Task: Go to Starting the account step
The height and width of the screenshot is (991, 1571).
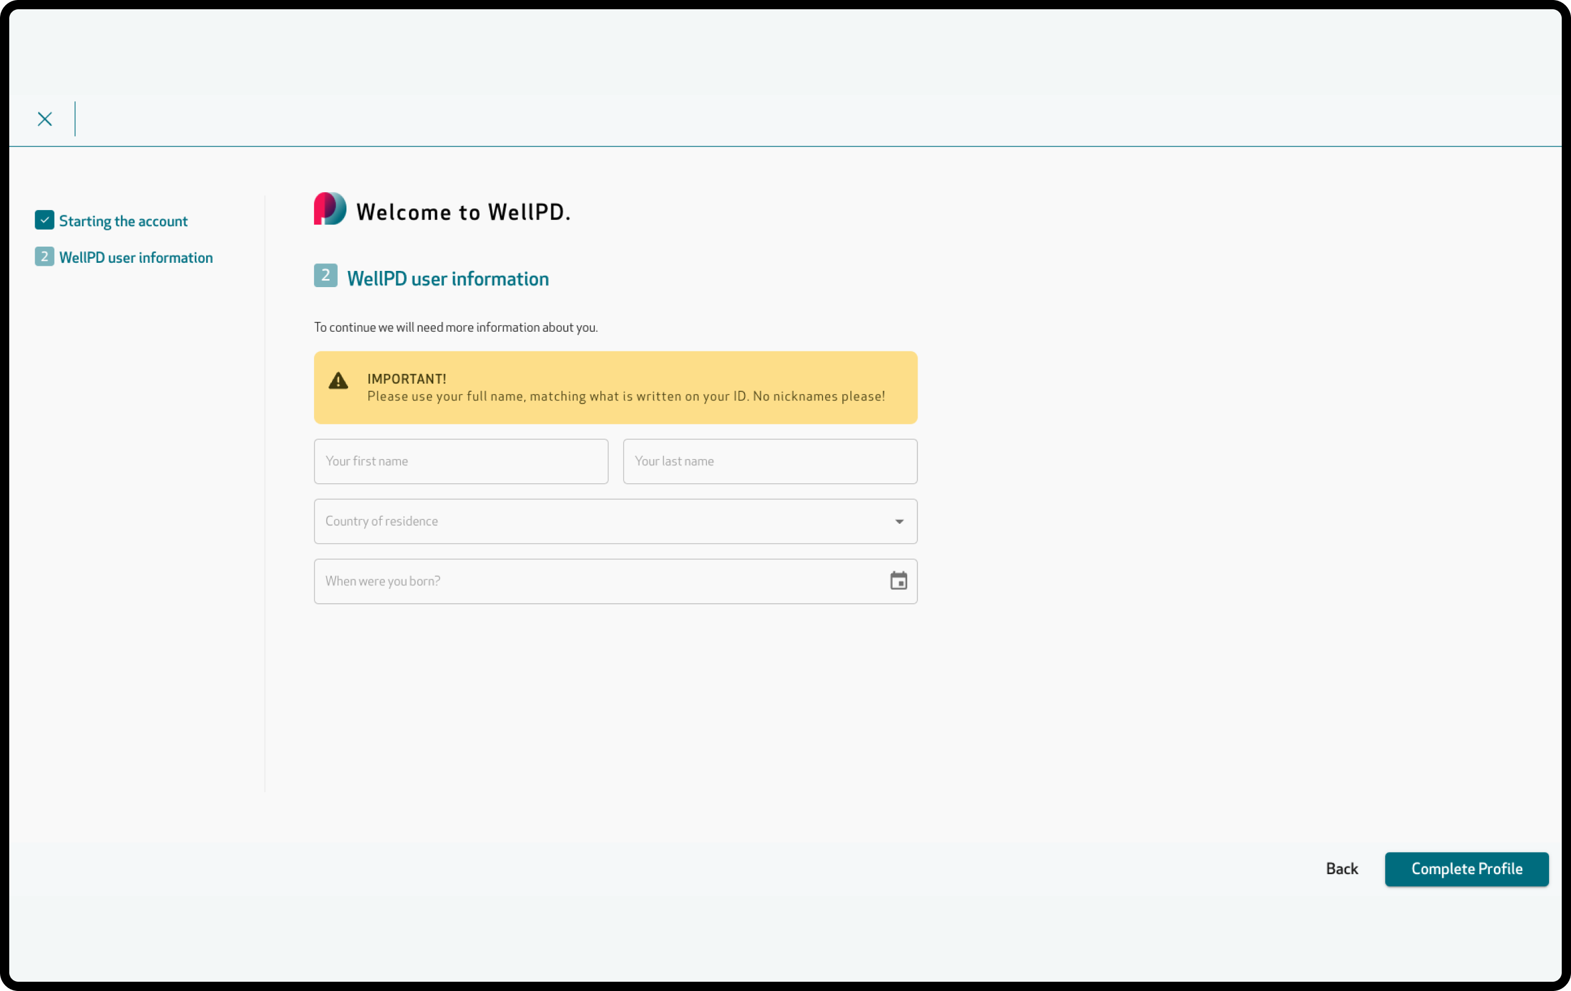Action: (x=123, y=221)
